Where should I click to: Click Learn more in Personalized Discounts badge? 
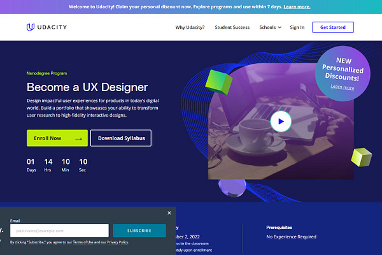point(343,87)
